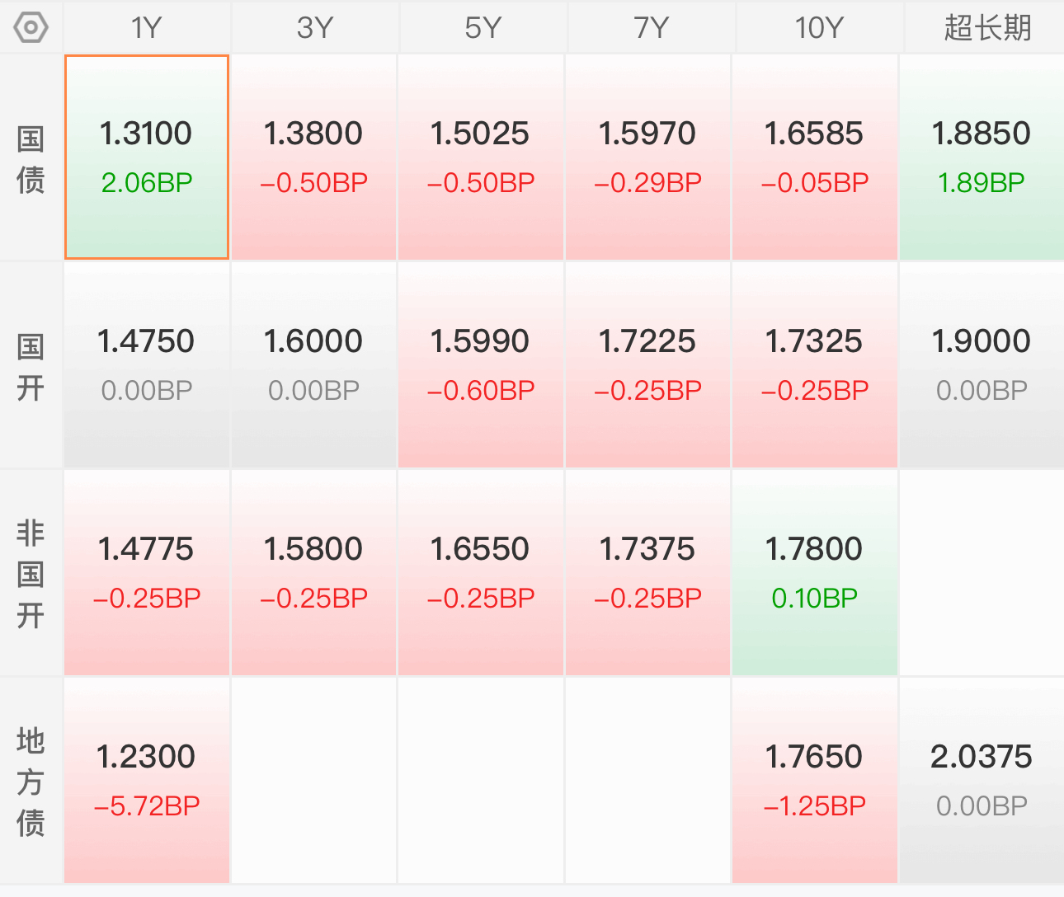Click 国债 超长期 cell 1.8850
1064x897 pixels.
coord(982,157)
